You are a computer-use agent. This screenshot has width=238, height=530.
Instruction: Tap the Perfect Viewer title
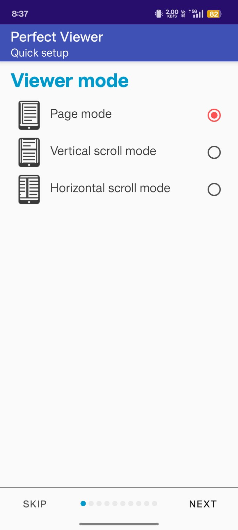pos(57,37)
